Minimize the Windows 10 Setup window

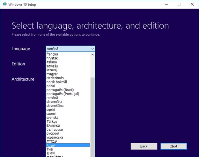166,4
